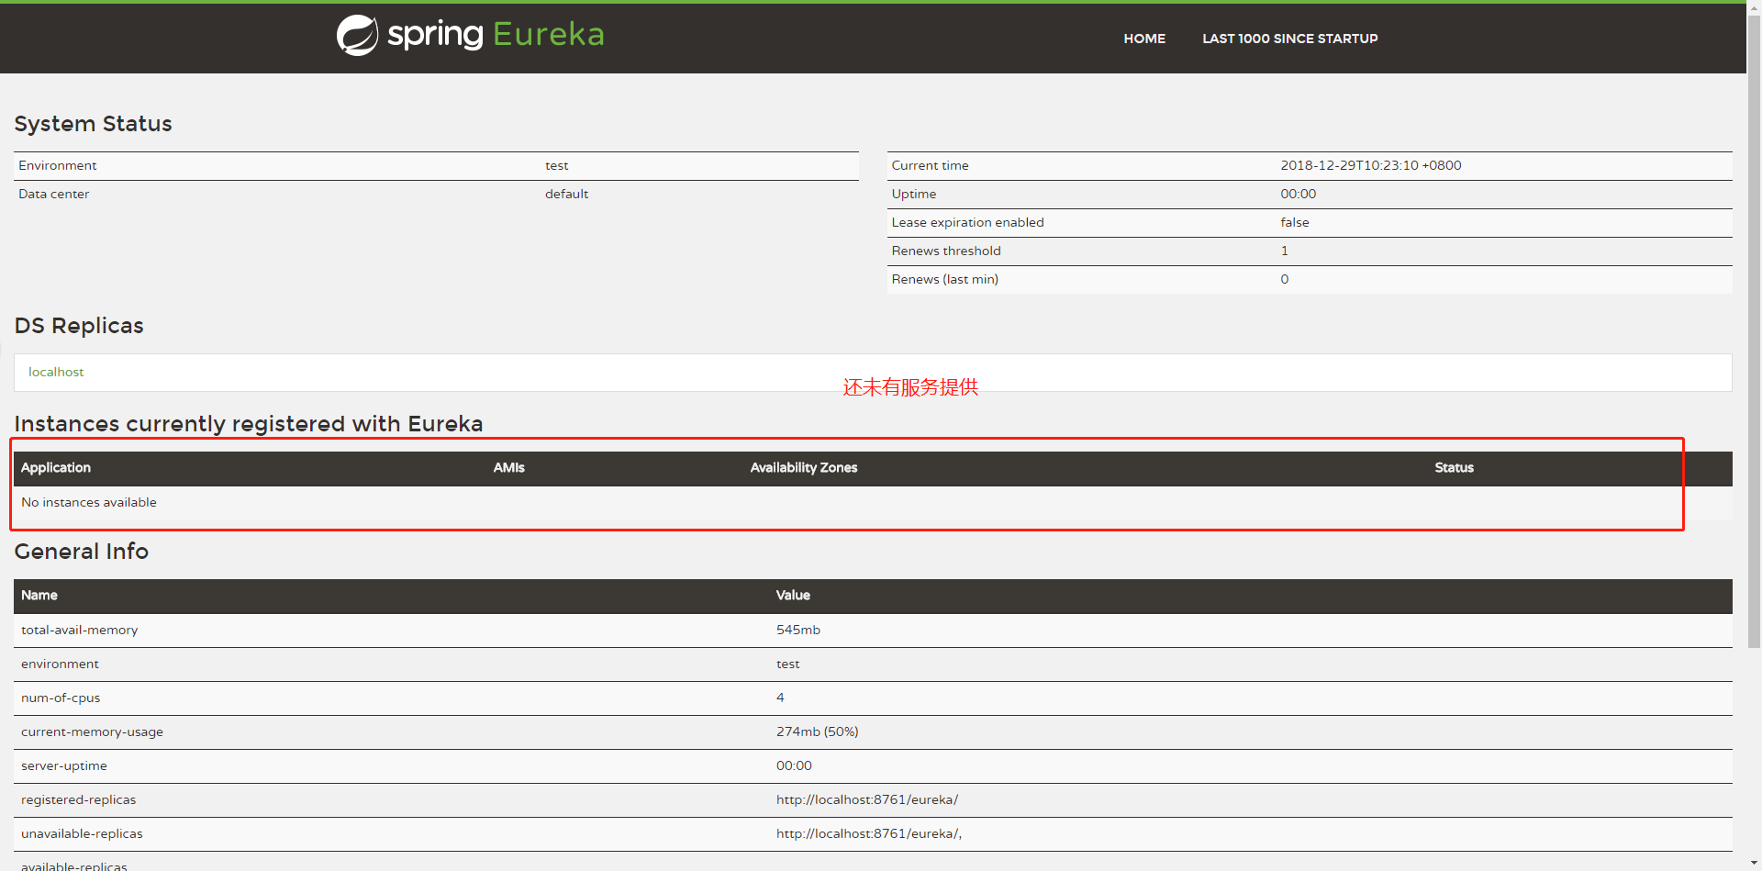
Task: Click the Renews threshold value 1
Action: (x=1285, y=251)
